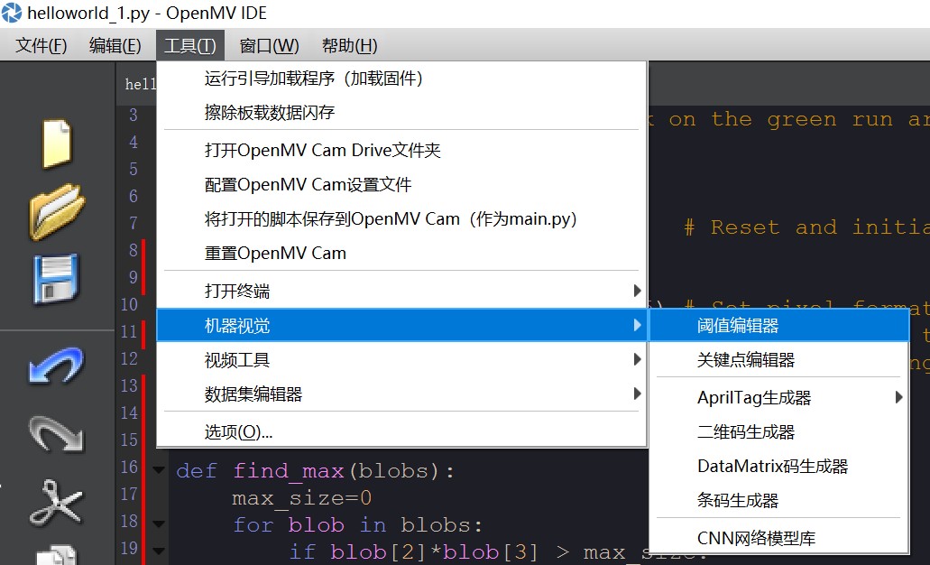This screenshot has width=930, height=565.
Task: Open the DataMatrix码生成器
Action: pos(779,467)
